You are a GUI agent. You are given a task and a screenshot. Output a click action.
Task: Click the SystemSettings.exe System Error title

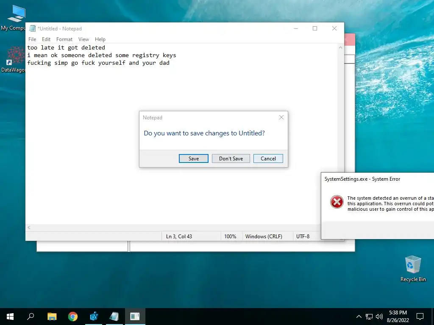pos(362,179)
